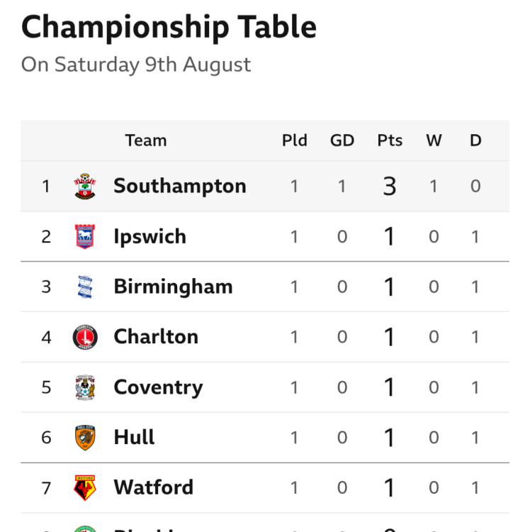This screenshot has height=532, width=530.
Task: Click the Championship Table heading
Action: (x=169, y=28)
